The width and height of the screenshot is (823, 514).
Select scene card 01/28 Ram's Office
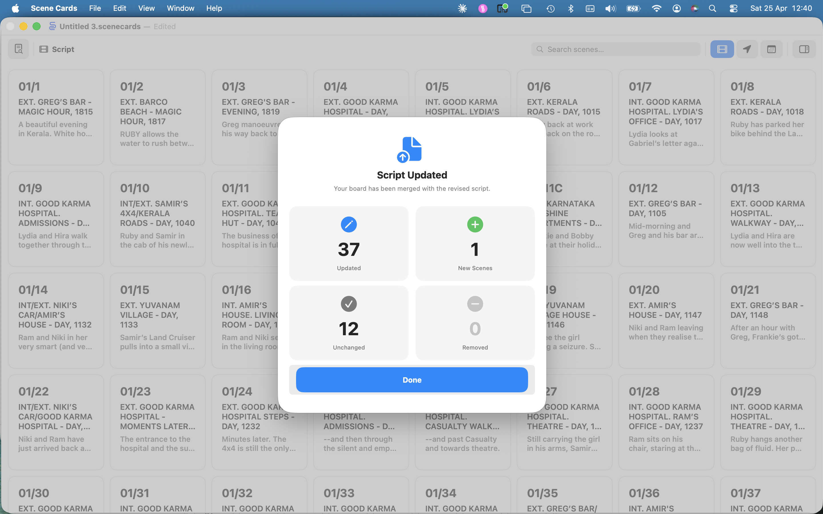666,422
